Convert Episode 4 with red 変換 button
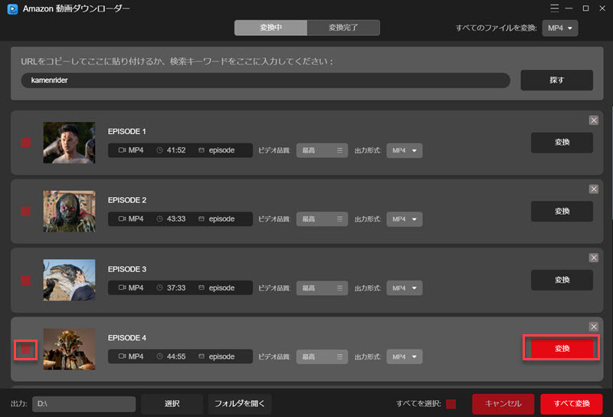Screen dimensions: 613x417 click(562, 348)
